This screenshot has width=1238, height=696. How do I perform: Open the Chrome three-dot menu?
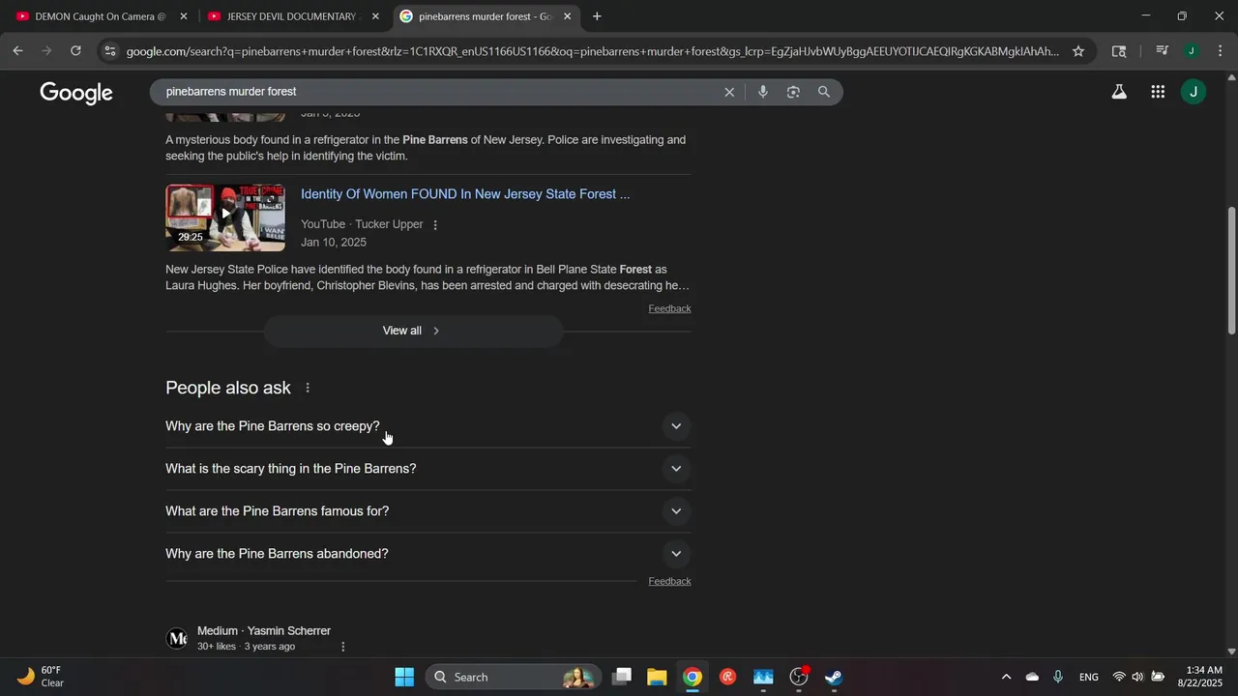[x=1221, y=51]
